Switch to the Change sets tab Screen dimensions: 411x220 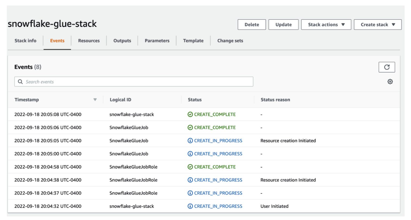pos(230,41)
